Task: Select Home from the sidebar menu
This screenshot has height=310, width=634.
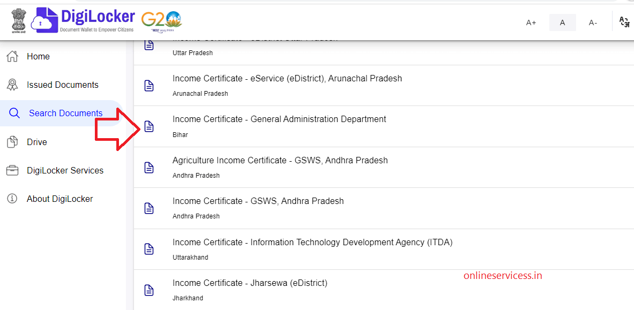Action: click(x=38, y=56)
